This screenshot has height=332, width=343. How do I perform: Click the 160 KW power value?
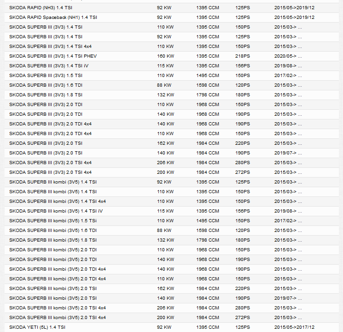point(165,56)
